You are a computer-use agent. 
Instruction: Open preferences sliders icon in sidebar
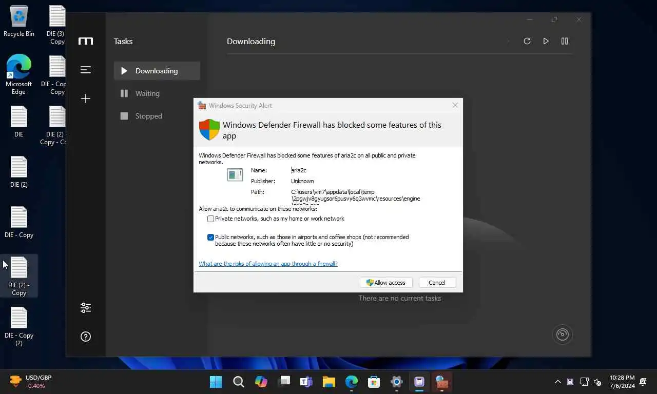pos(86,308)
